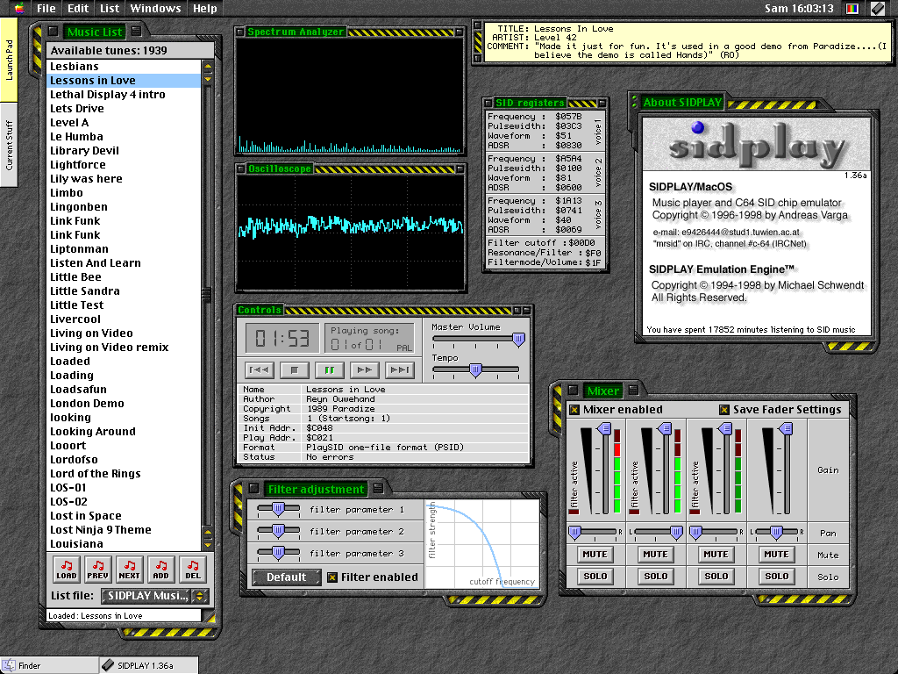Solo the first mixer channel
Viewport: 898px width, 674px height.
[595, 576]
